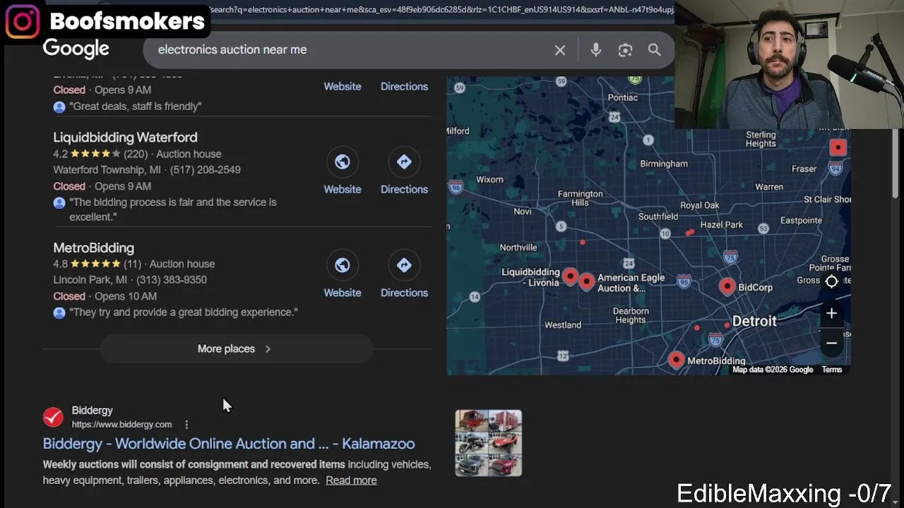The width and height of the screenshot is (904, 508).
Task: Click the vertical page scrollbar
Action: (896, 164)
